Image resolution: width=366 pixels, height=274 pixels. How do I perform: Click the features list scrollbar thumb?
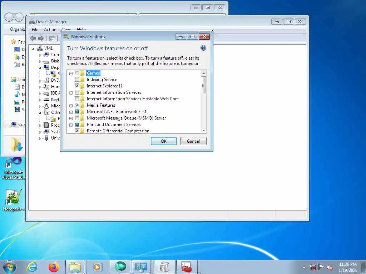(204, 85)
